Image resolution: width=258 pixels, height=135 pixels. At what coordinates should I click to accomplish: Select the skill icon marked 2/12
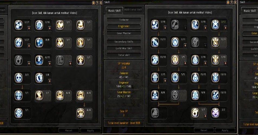tap(215, 25)
